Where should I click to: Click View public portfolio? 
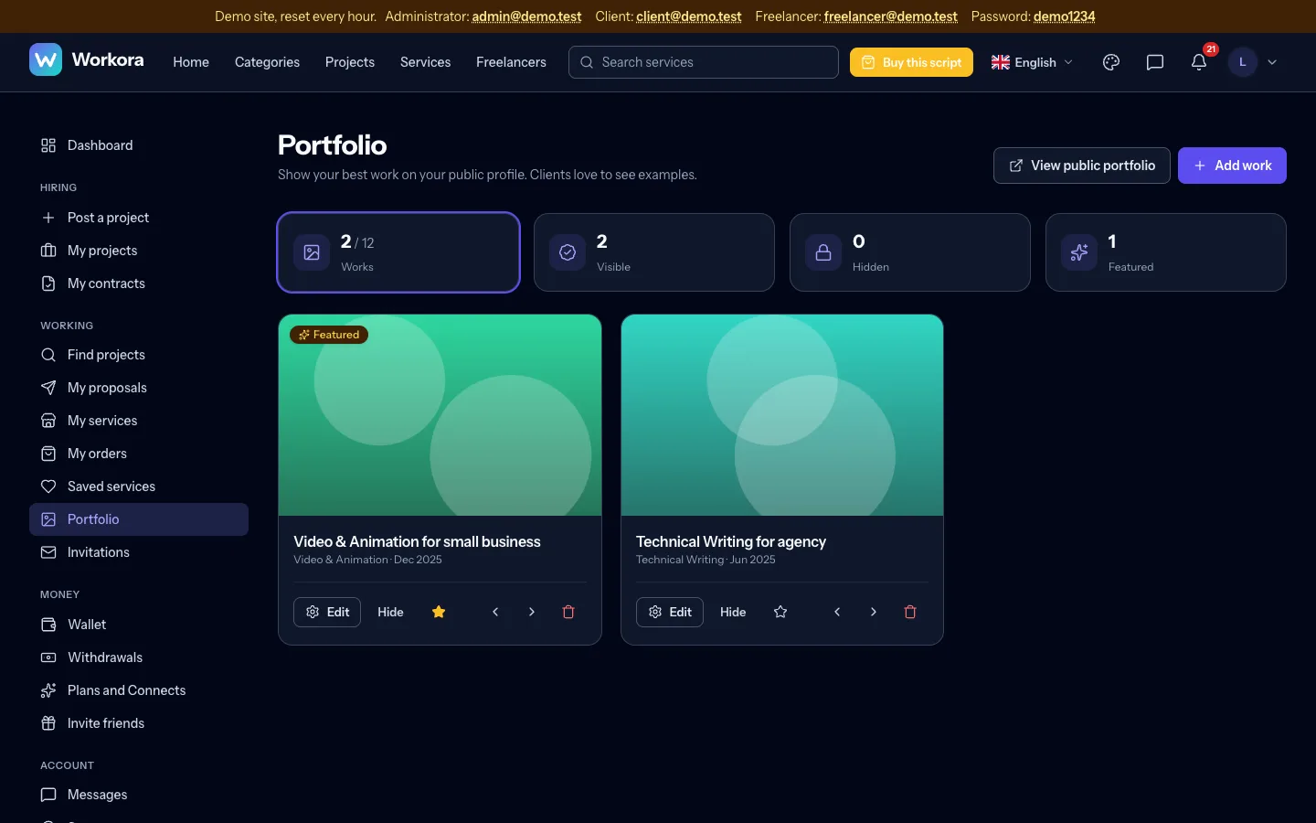tap(1082, 166)
